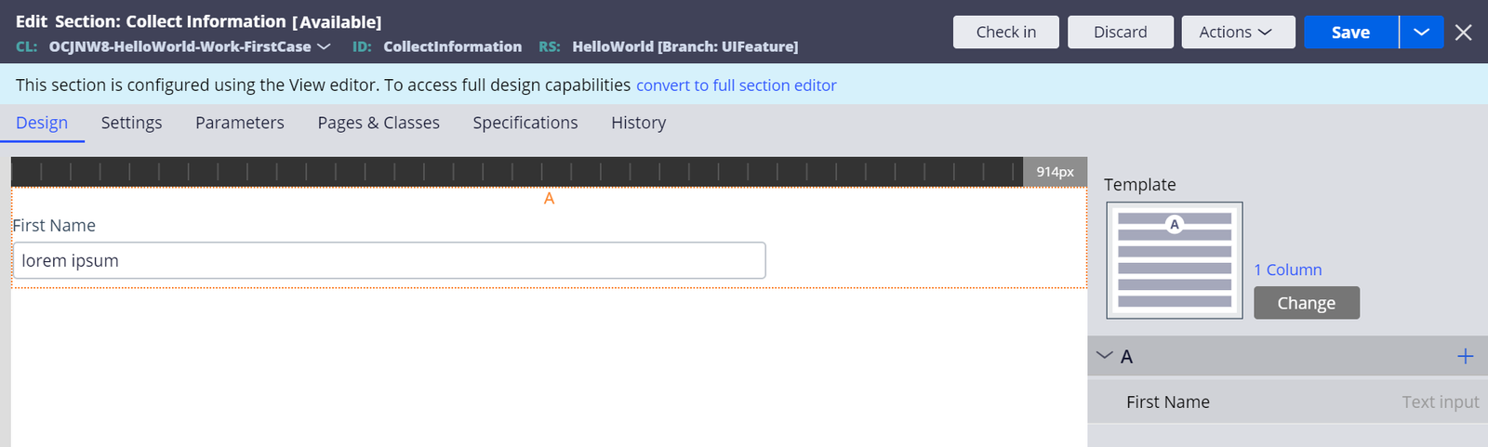Select the First Name item in region A
The image size is (1488, 447).
coord(1168,402)
